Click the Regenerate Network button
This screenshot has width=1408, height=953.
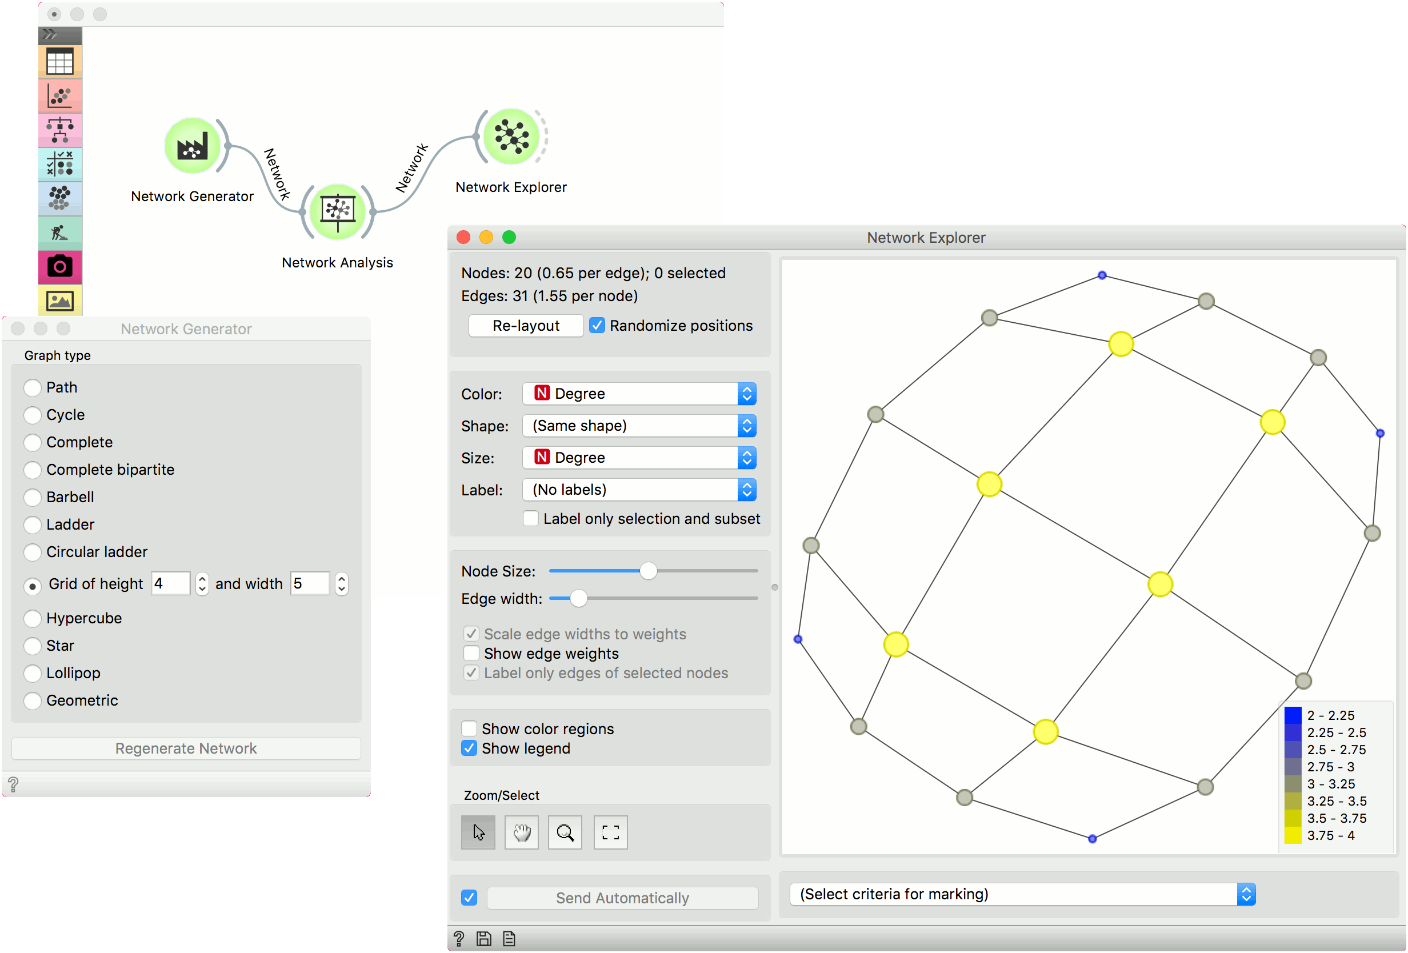pyautogui.click(x=186, y=748)
